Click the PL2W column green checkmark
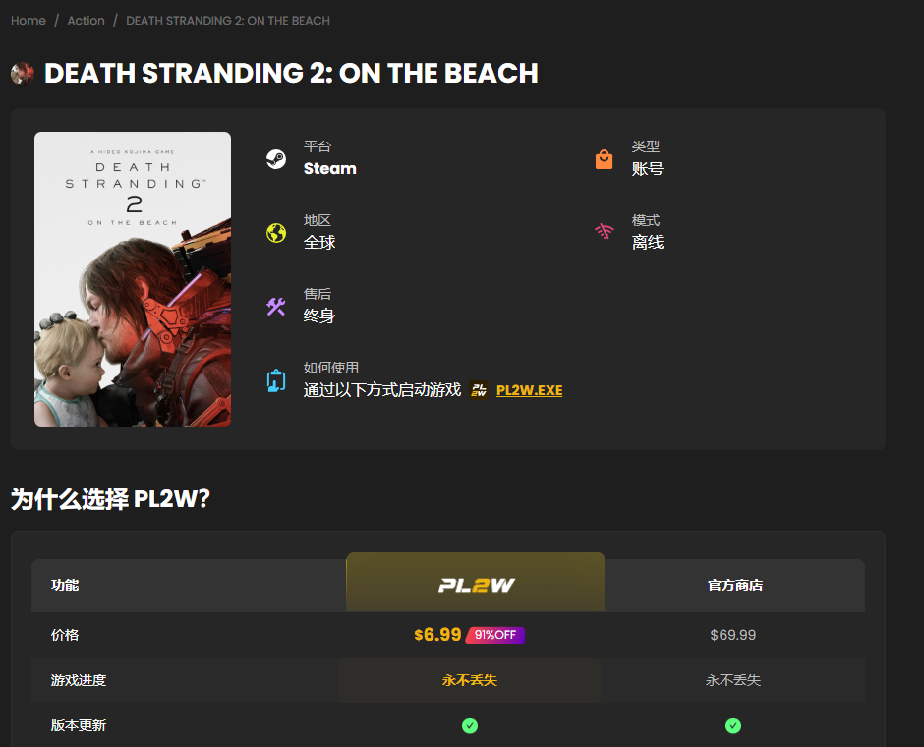Screen dimensions: 924x747 pyautogui.click(x=470, y=725)
